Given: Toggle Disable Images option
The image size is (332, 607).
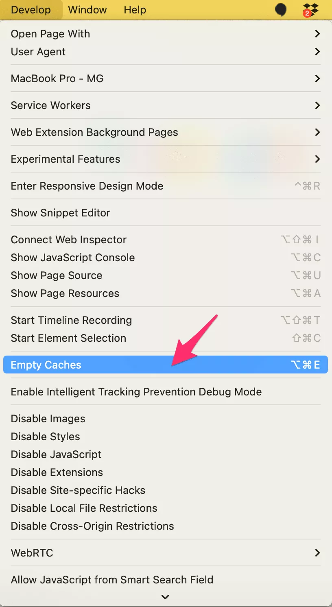Looking at the screenshot, I should pos(48,419).
